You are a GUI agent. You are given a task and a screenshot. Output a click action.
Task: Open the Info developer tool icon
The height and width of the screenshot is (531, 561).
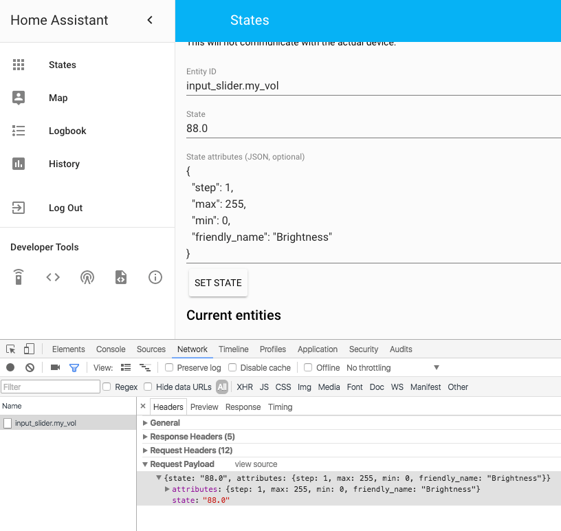click(x=155, y=277)
